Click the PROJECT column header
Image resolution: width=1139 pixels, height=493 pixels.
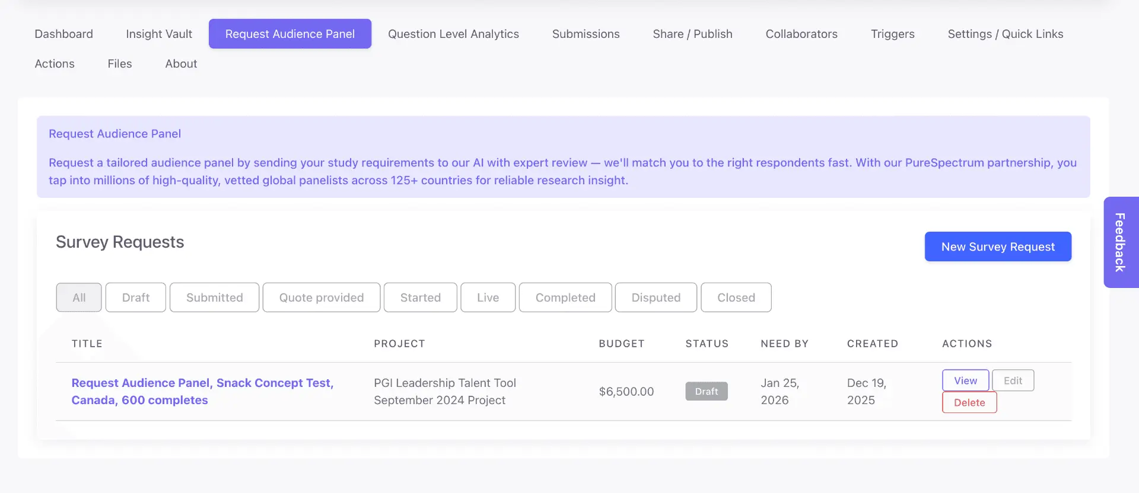click(x=399, y=344)
